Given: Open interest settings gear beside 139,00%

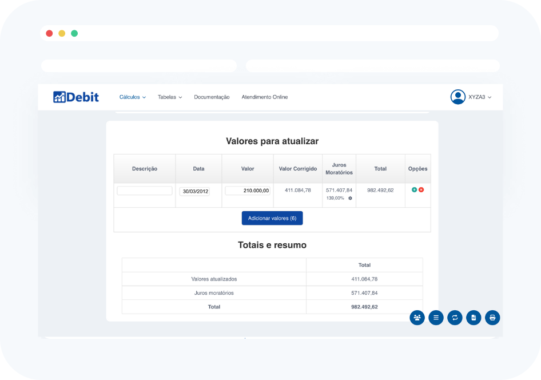Looking at the screenshot, I should click(x=350, y=198).
